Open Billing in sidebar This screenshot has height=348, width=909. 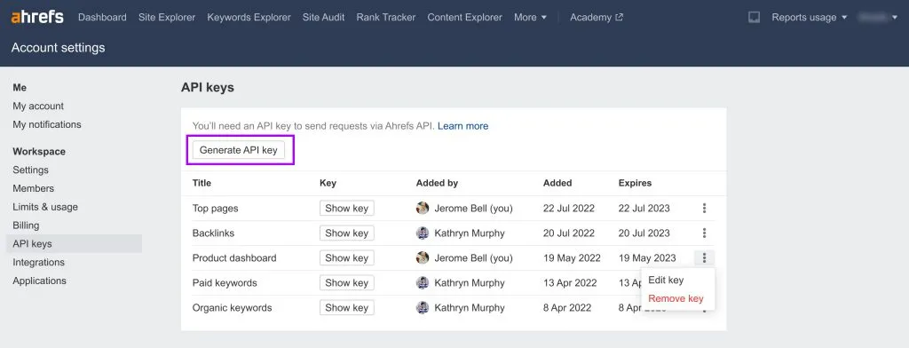pyautogui.click(x=26, y=225)
